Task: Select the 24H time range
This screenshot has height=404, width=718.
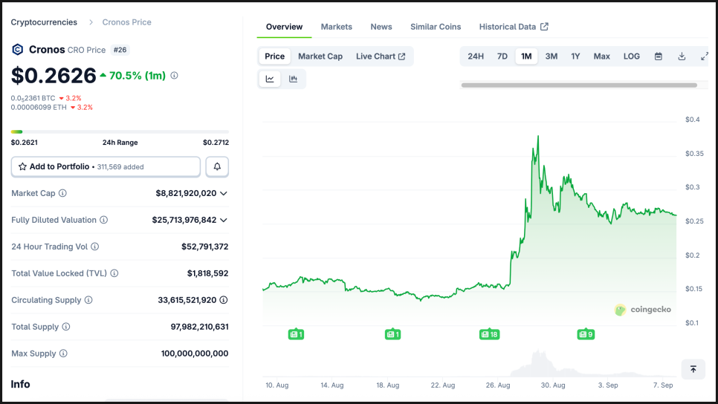Action: coord(475,56)
